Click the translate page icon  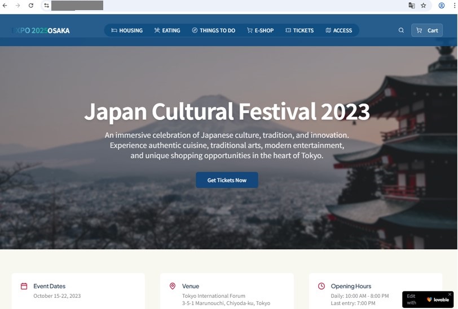[x=412, y=6]
